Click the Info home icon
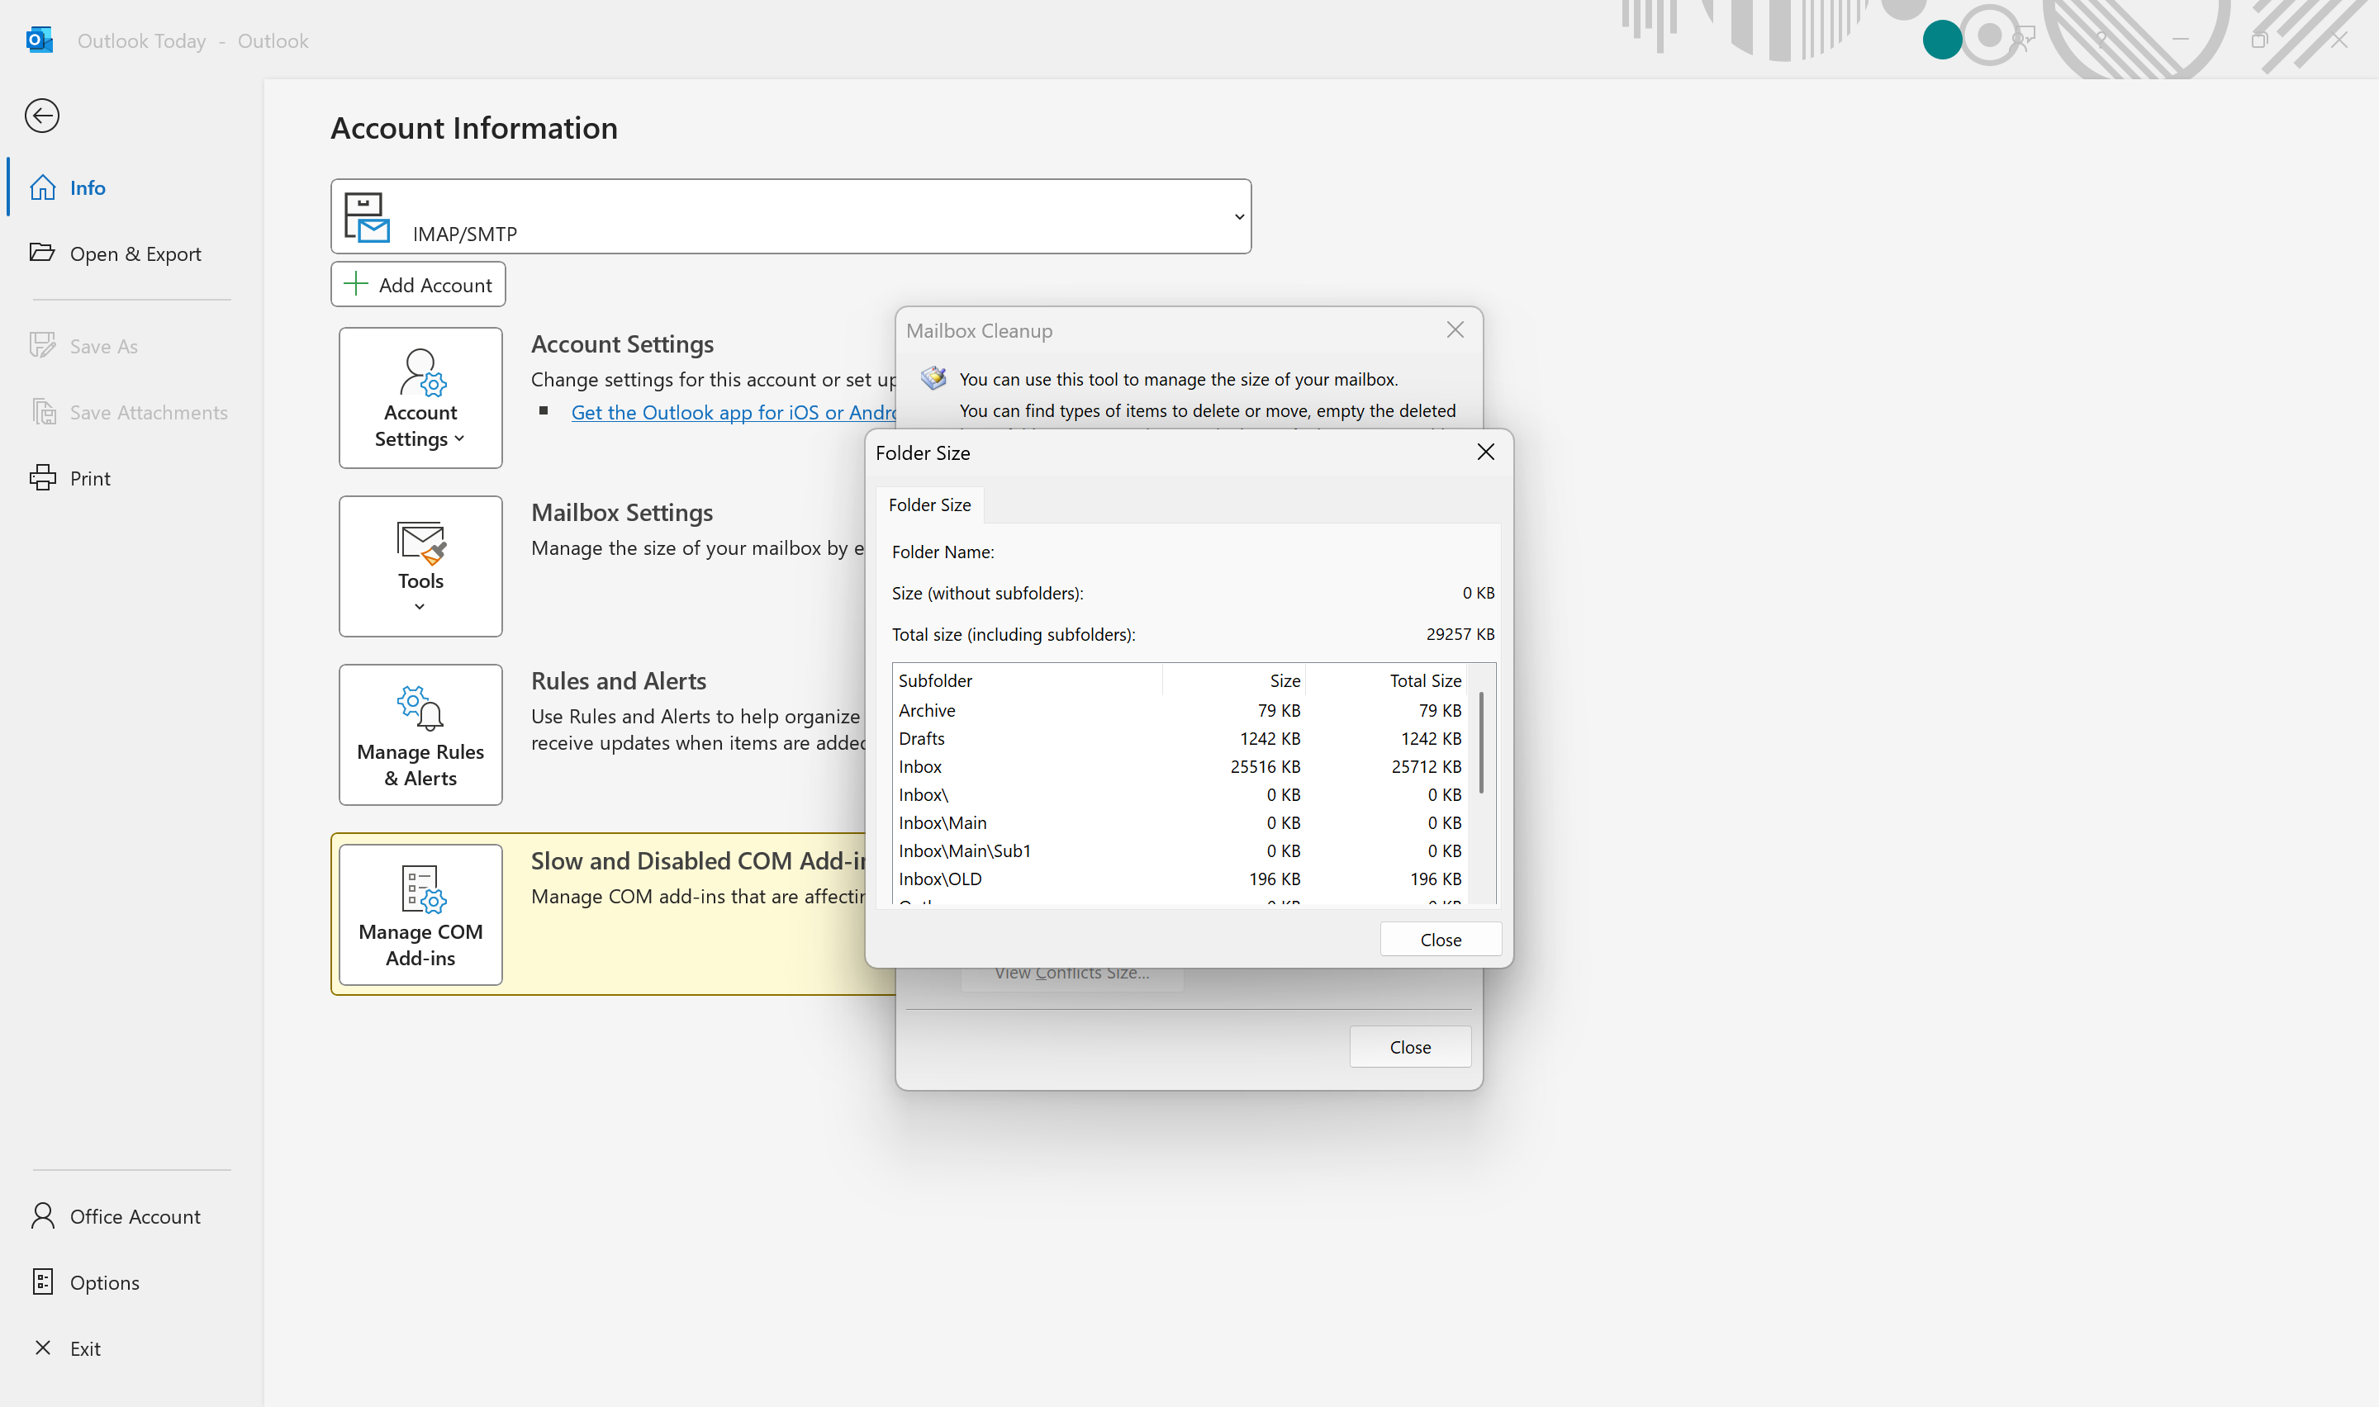 [43, 187]
